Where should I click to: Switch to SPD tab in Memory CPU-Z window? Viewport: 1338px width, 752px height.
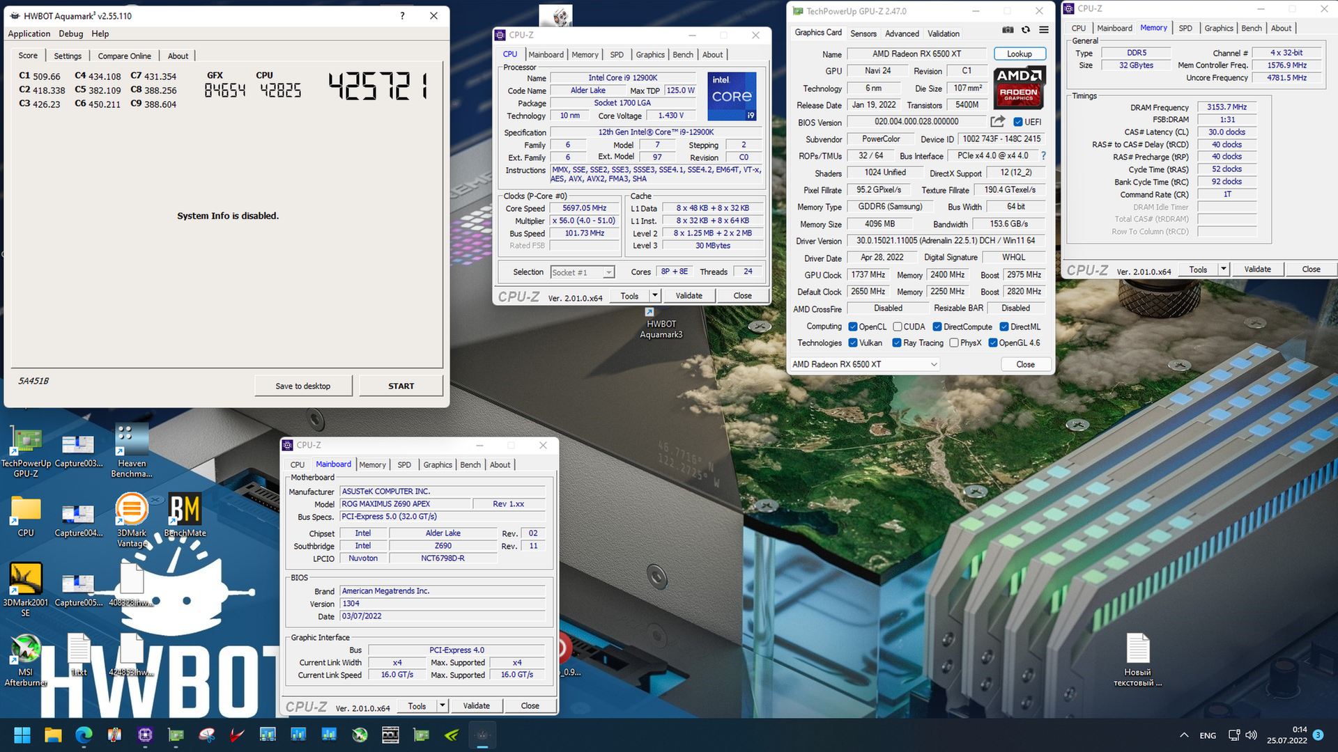coord(1185,28)
